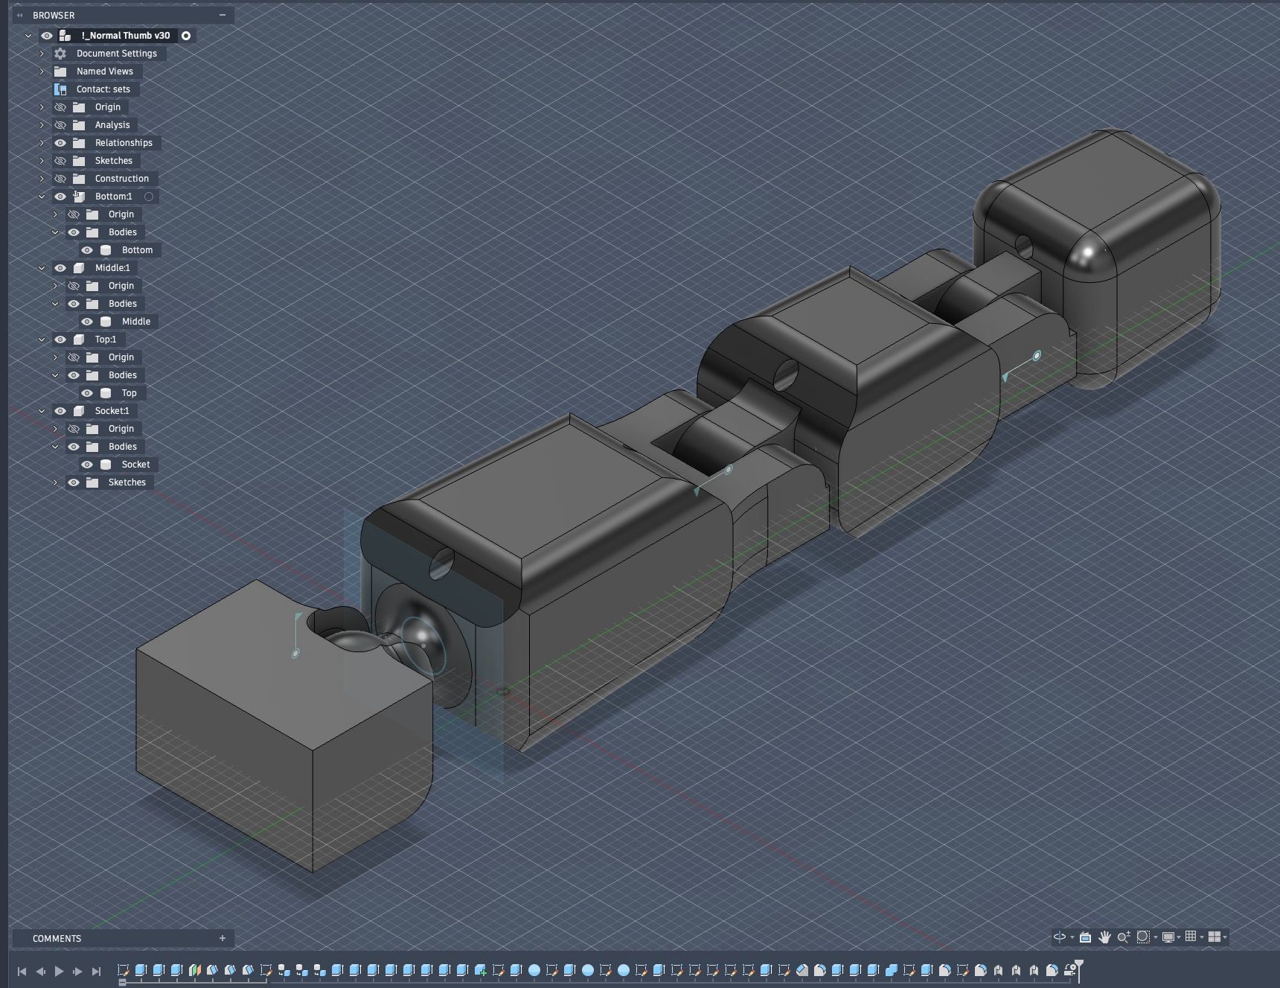Click the Socket body cylinder icon
Image resolution: width=1280 pixels, height=988 pixels.
(x=106, y=465)
